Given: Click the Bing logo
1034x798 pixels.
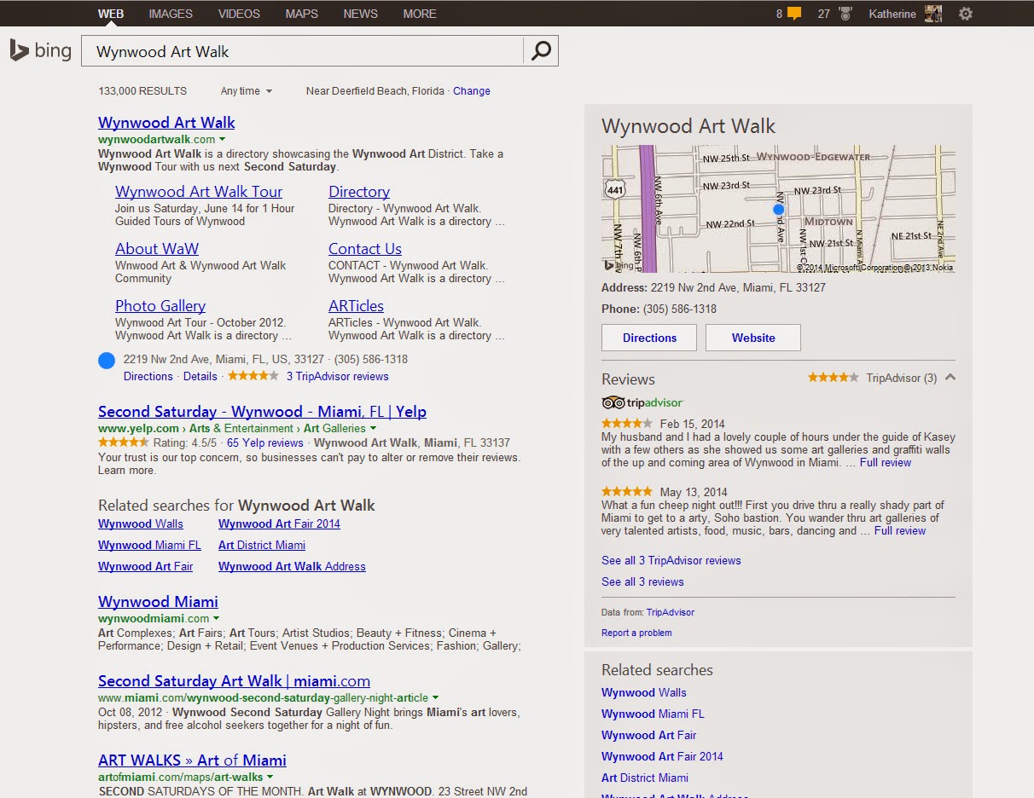Looking at the screenshot, I should pyautogui.click(x=40, y=51).
